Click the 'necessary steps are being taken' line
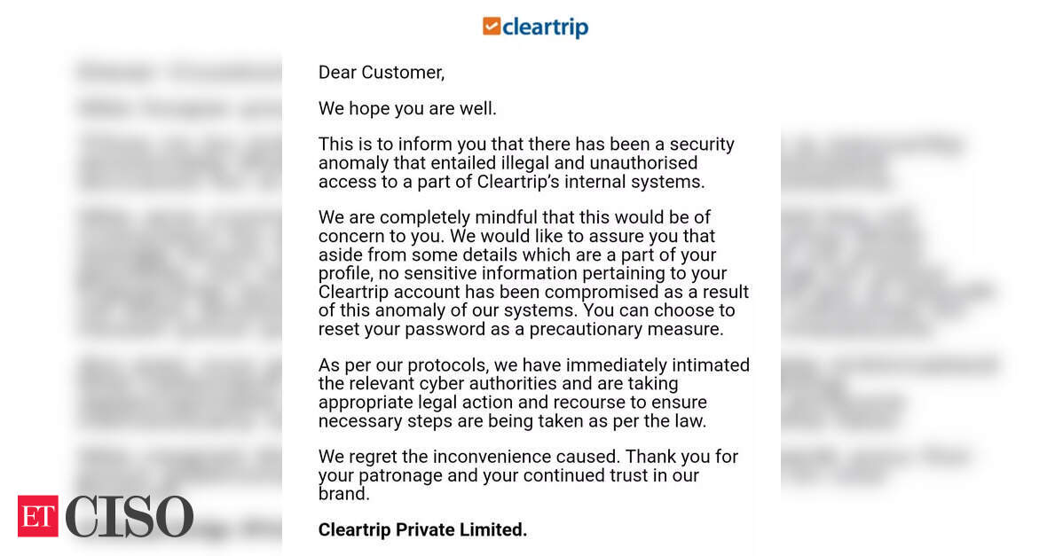This screenshot has width=1063, height=556. point(513,420)
